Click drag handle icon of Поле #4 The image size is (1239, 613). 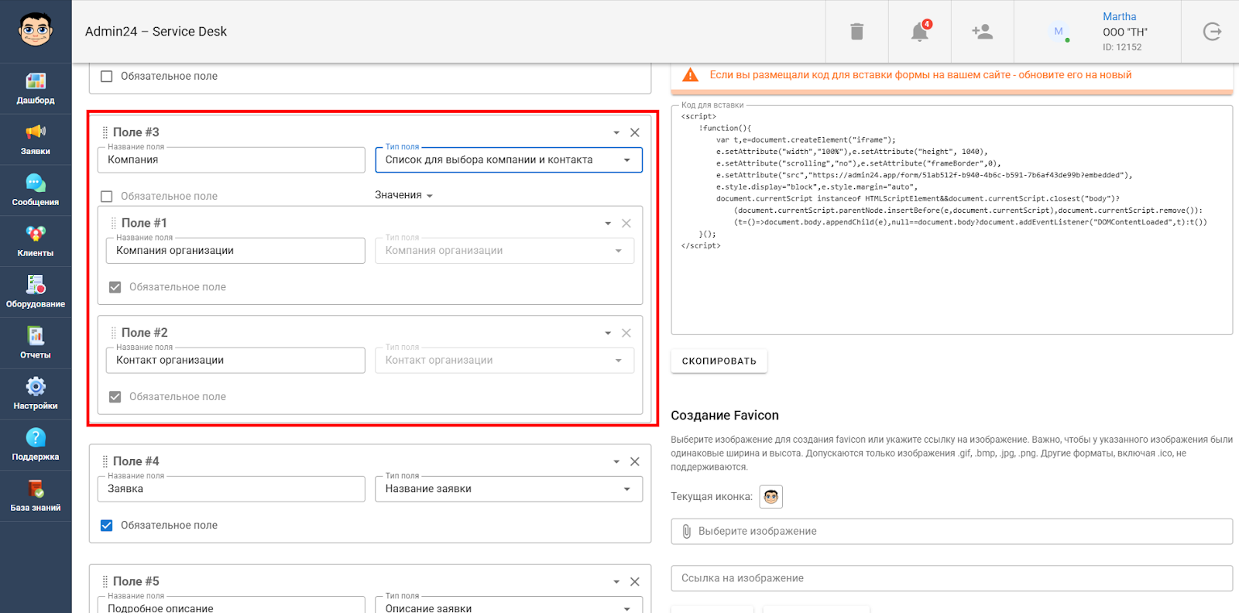click(105, 461)
